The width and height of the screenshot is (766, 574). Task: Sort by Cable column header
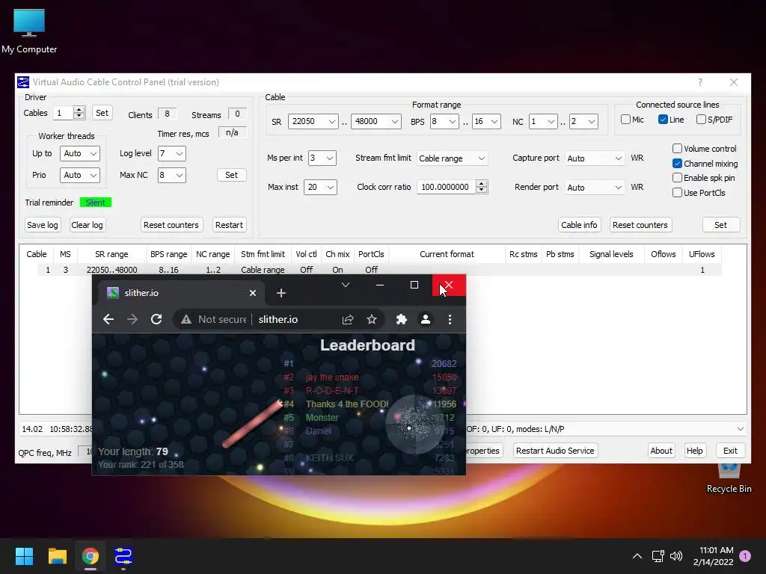coord(37,254)
